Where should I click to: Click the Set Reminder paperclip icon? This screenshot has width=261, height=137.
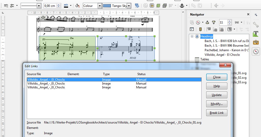pos(200,30)
